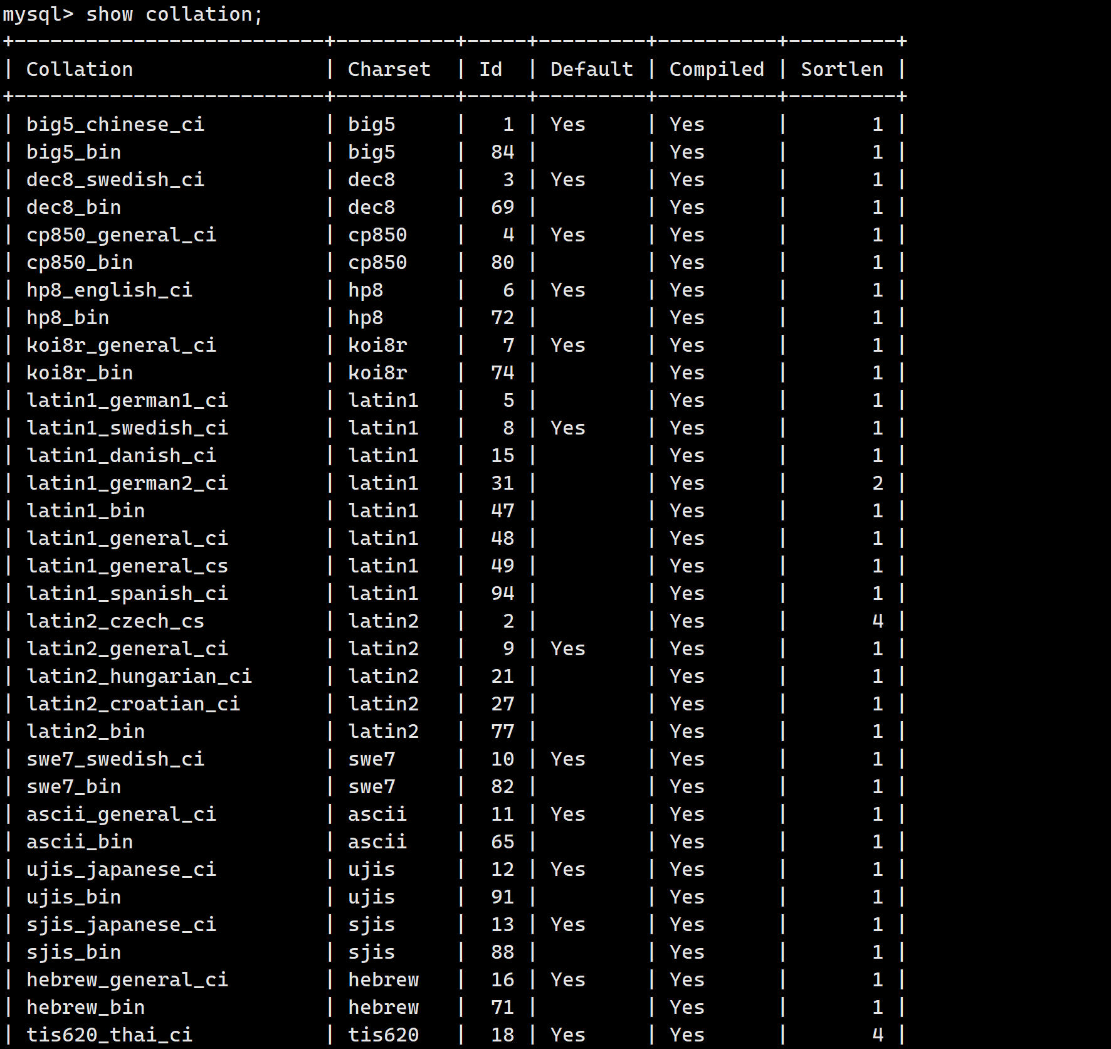The image size is (1111, 1049).
Task: Click the ujis_bin collation name
Action: click(x=74, y=897)
